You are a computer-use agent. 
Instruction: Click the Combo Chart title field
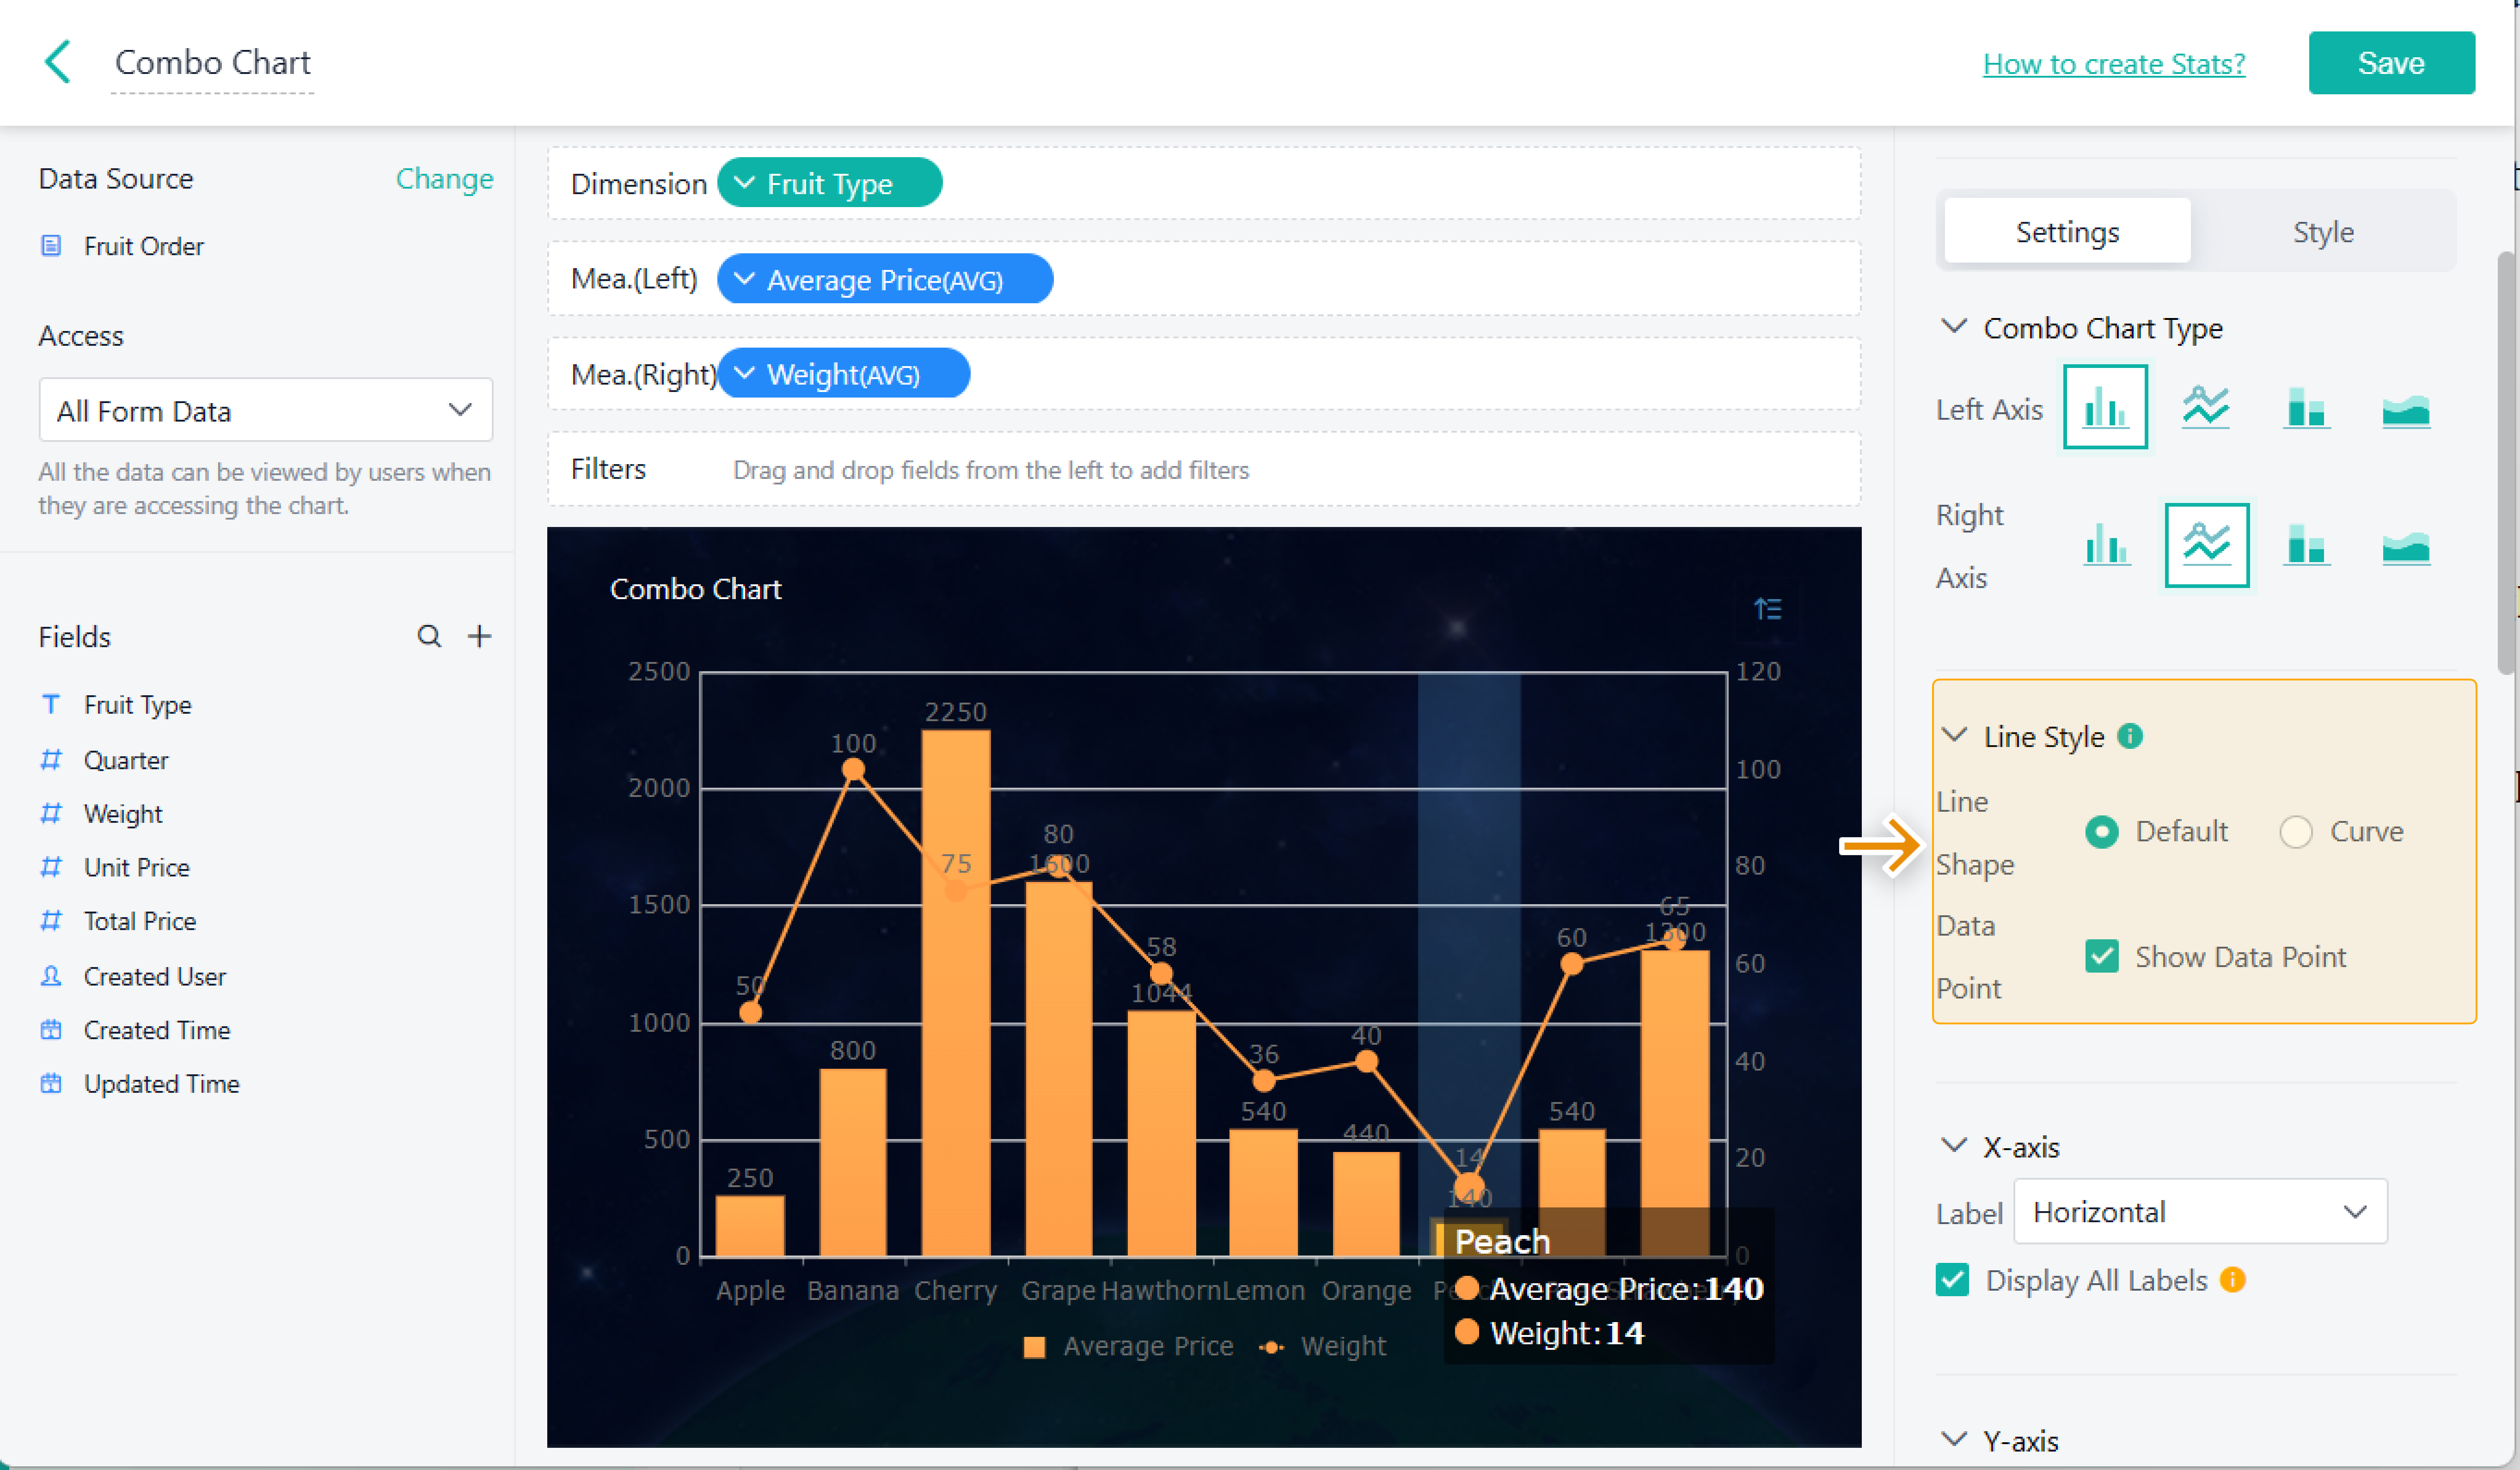tap(213, 63)
